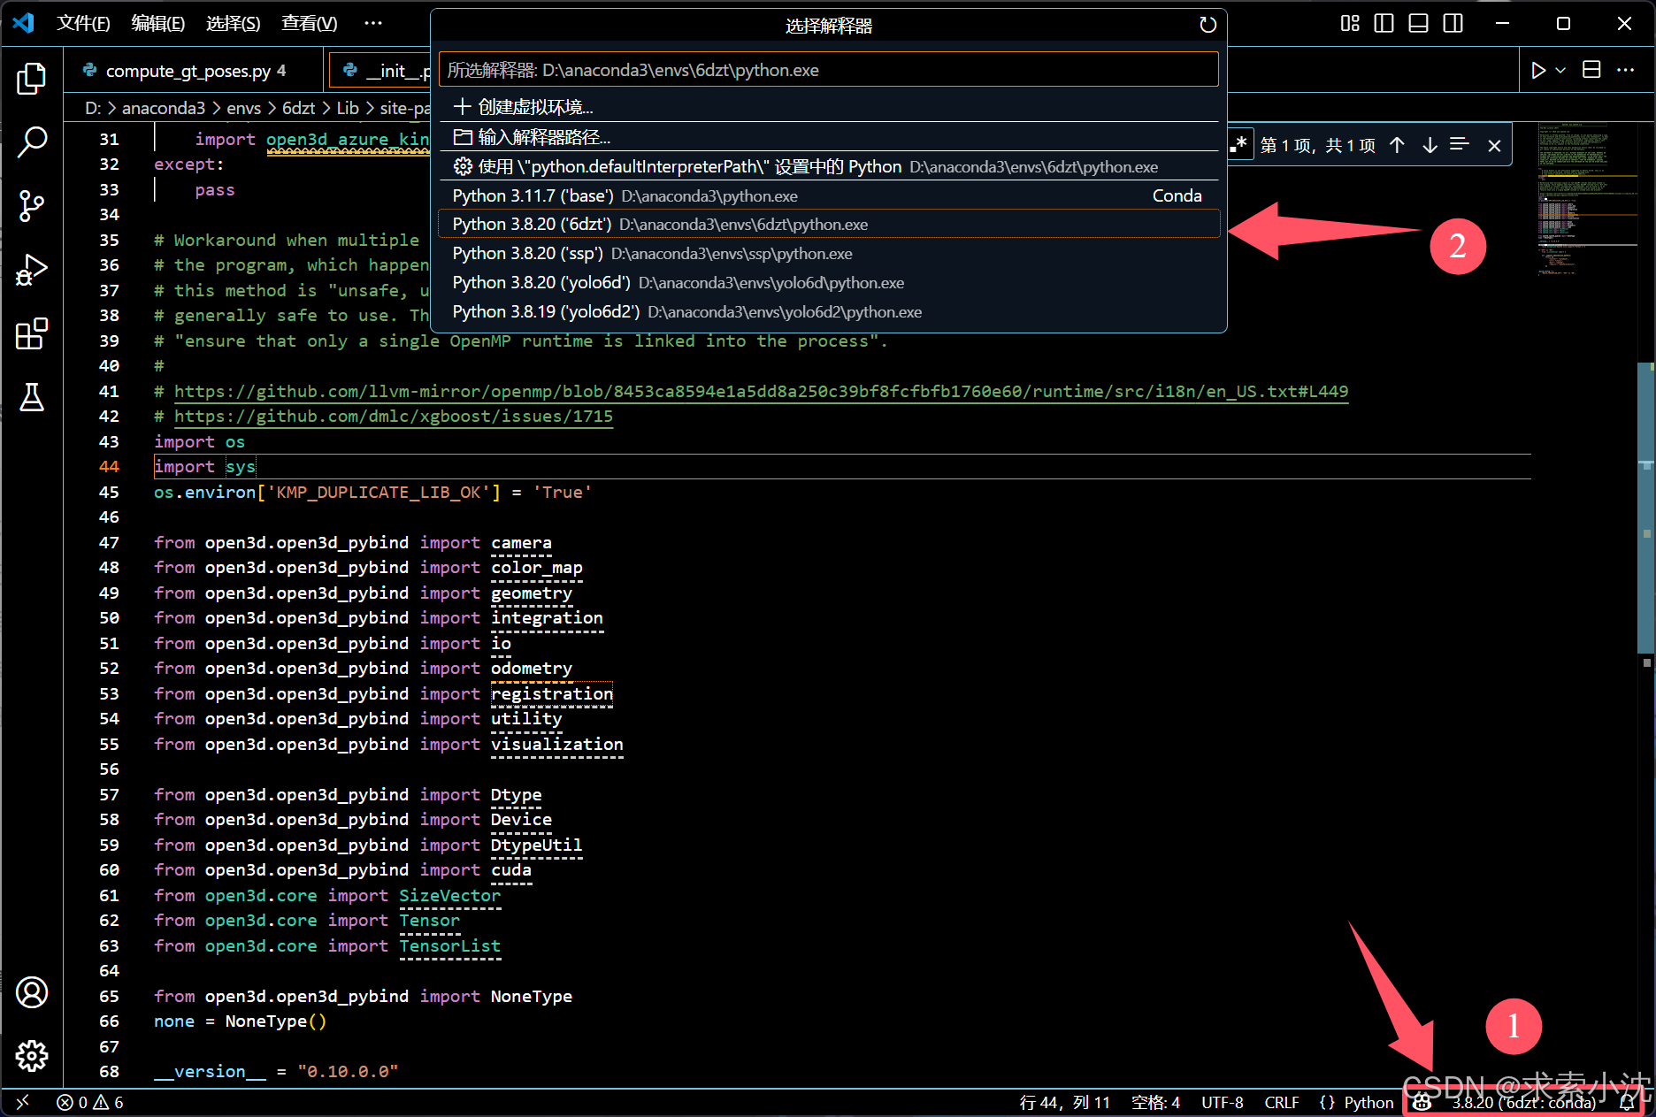Toggle the primary sidebar visibility
Viewport: 1656px width, 1117px height.
pyautogui.click(x=1384, y=23)
